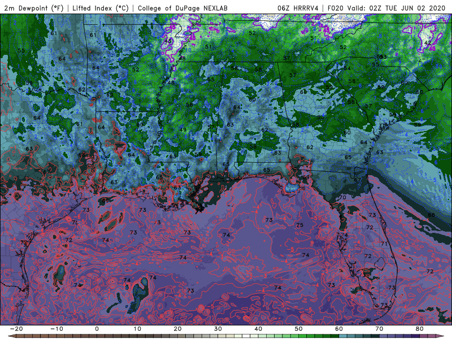
Task: Select the 30 label on the color scale
Action: [x=218, y=329]
